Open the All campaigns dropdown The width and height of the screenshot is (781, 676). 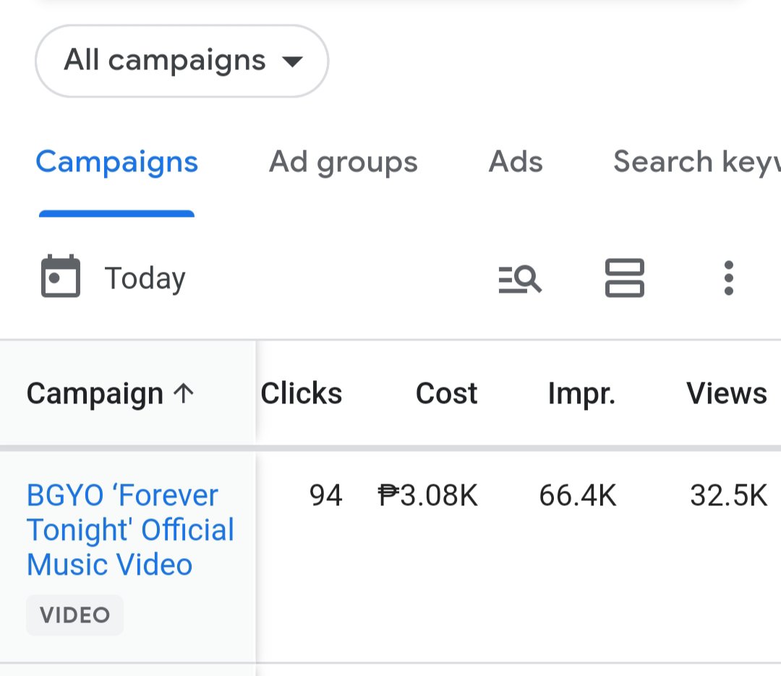pyautogui.click(x=182, y=61)
